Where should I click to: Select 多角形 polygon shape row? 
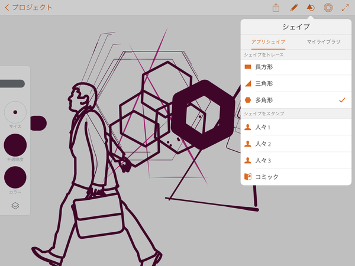coord(296,100)
